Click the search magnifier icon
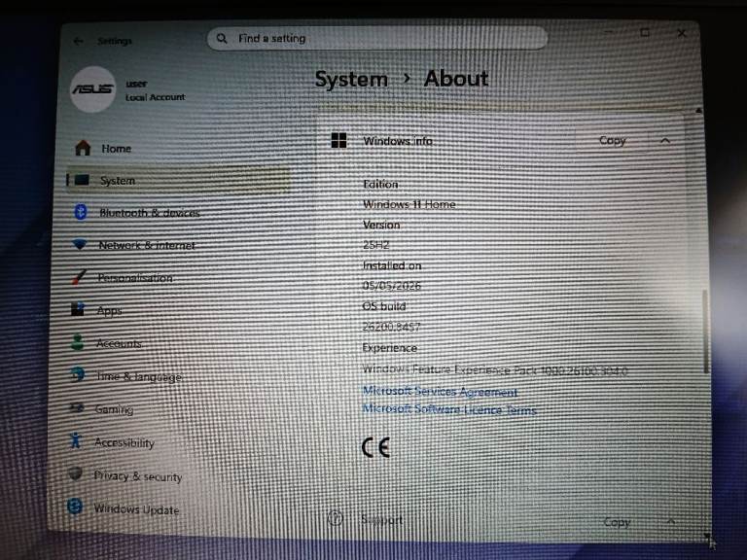747x560 pixels. [x=222, y=38]
